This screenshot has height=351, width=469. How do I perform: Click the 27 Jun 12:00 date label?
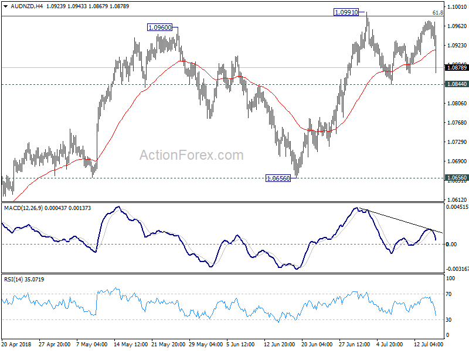point(355,344)
